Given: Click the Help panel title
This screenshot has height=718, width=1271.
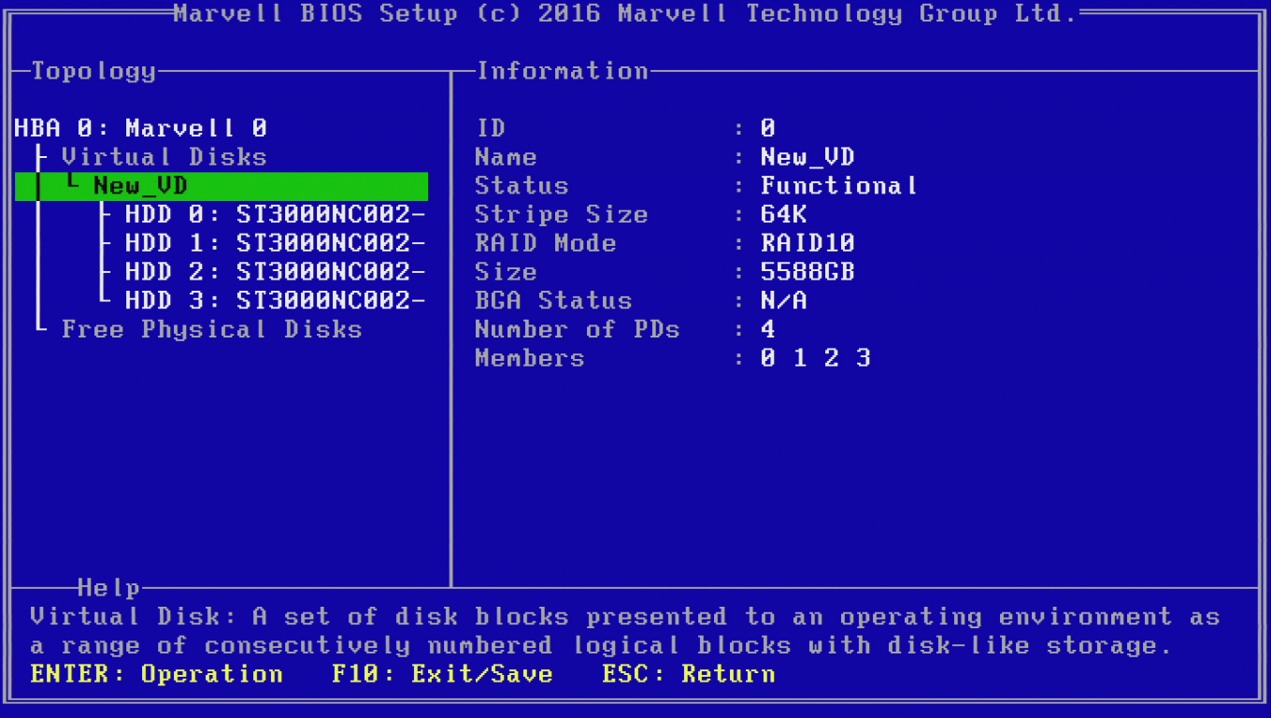Looking at the screenshot, I should click(109, 588).
